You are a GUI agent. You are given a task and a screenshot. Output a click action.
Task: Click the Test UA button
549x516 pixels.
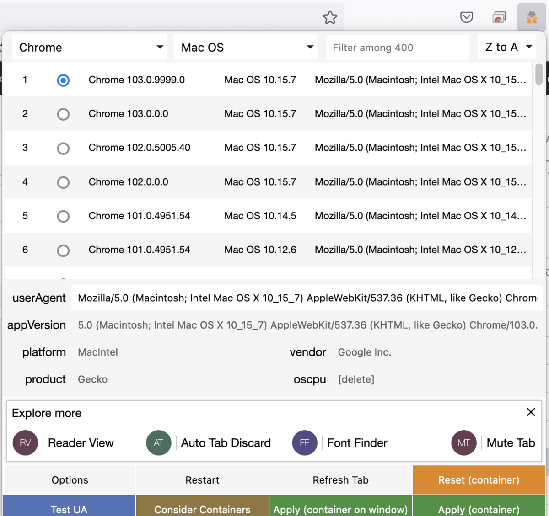(x=69, y=506)
